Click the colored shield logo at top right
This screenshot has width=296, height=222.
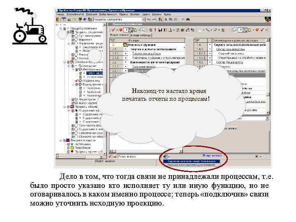[x=268, y=19]
